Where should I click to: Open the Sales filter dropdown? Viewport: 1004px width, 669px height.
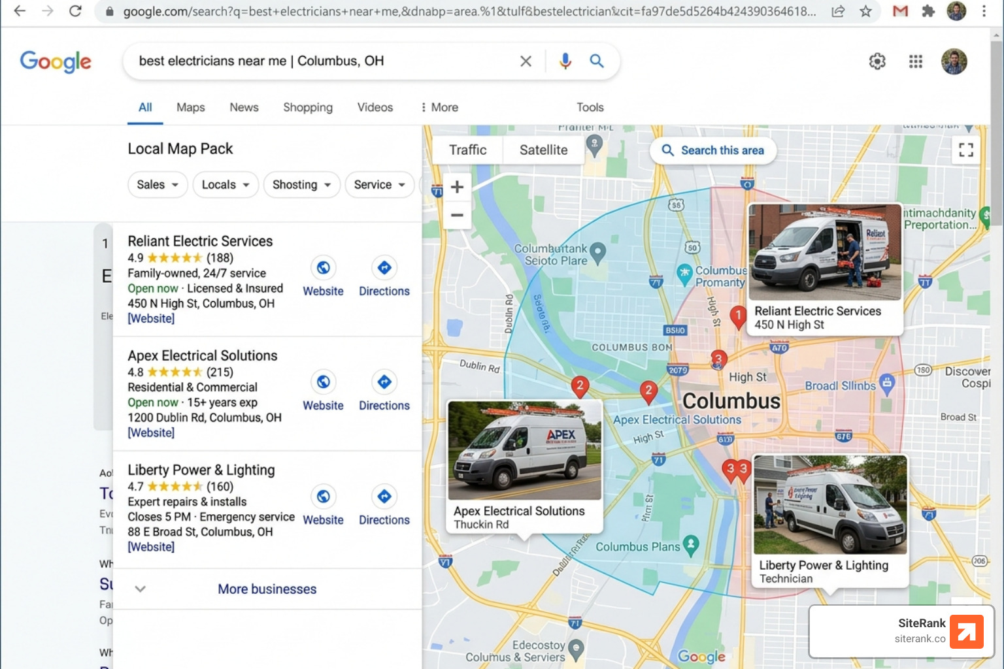tap(158, 185)
